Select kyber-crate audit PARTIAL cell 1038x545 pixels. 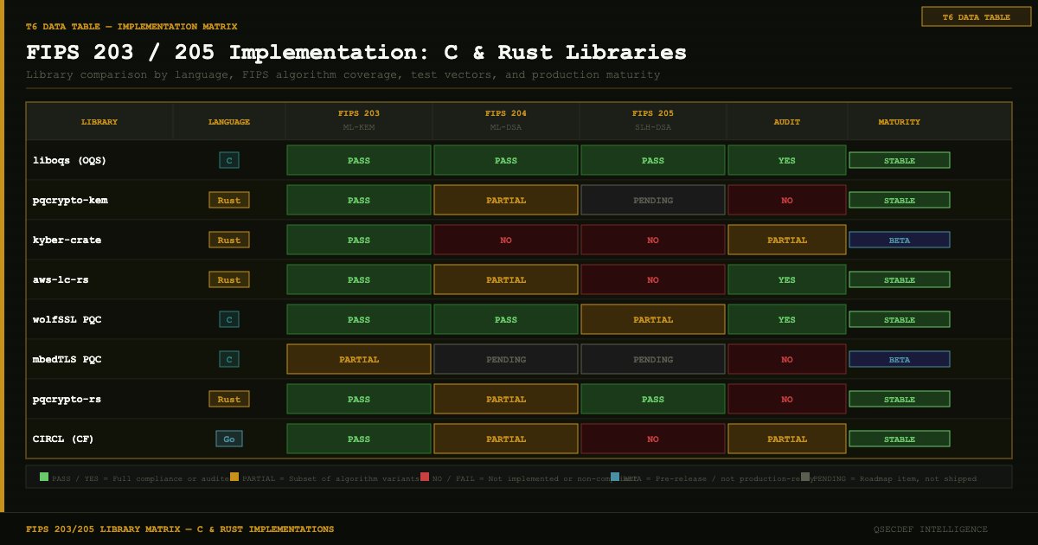click(787, 240)
